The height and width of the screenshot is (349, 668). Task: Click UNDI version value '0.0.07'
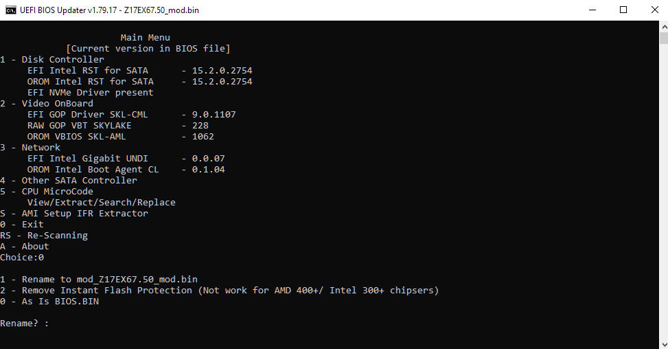208,158
